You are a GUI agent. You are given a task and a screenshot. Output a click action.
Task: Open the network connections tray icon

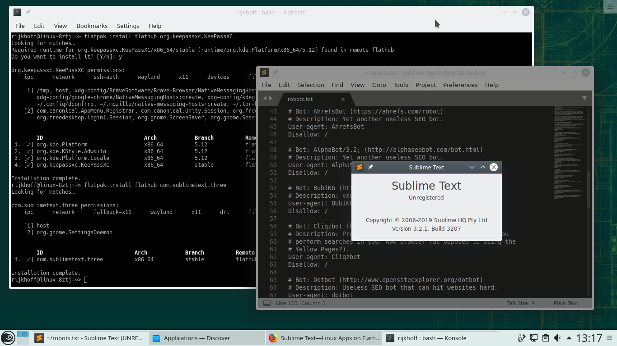coord(533,338)
